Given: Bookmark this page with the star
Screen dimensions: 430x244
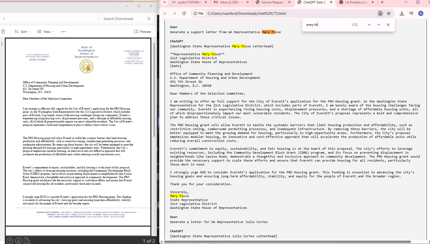Looking at the screenshot, I should (389, 13).
